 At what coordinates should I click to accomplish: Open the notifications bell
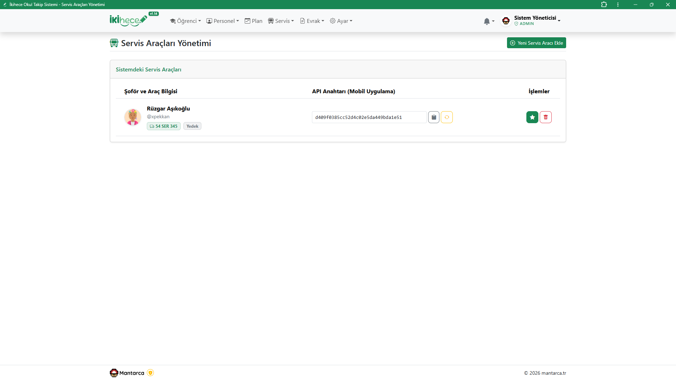489,21
